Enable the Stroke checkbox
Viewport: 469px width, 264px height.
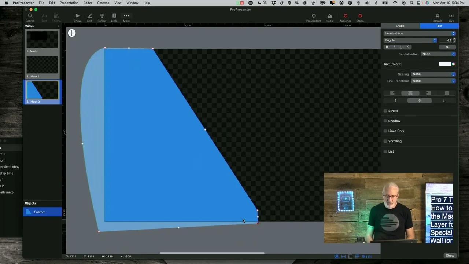tap(385, 111)
